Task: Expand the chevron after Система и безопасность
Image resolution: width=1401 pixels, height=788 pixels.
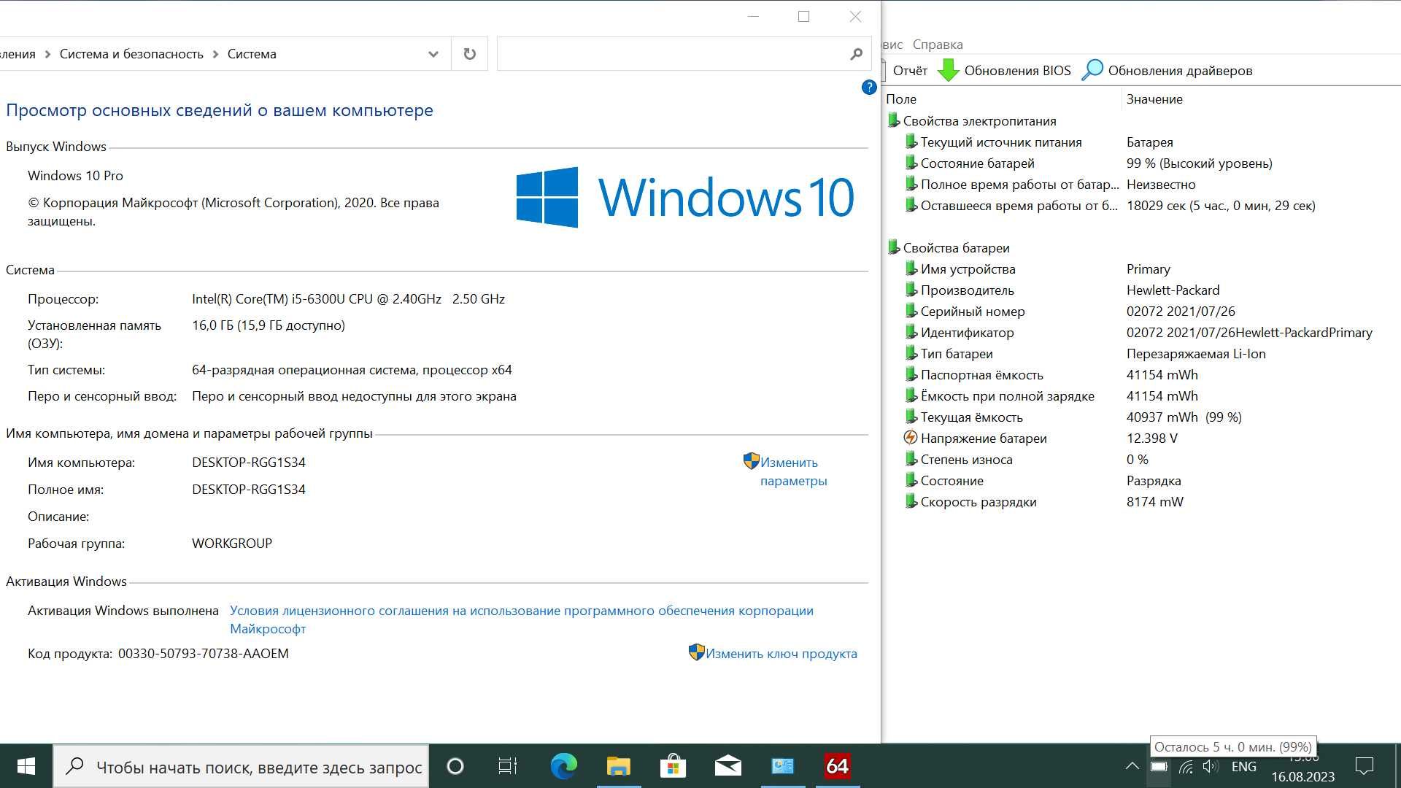Action: point(215,54)
